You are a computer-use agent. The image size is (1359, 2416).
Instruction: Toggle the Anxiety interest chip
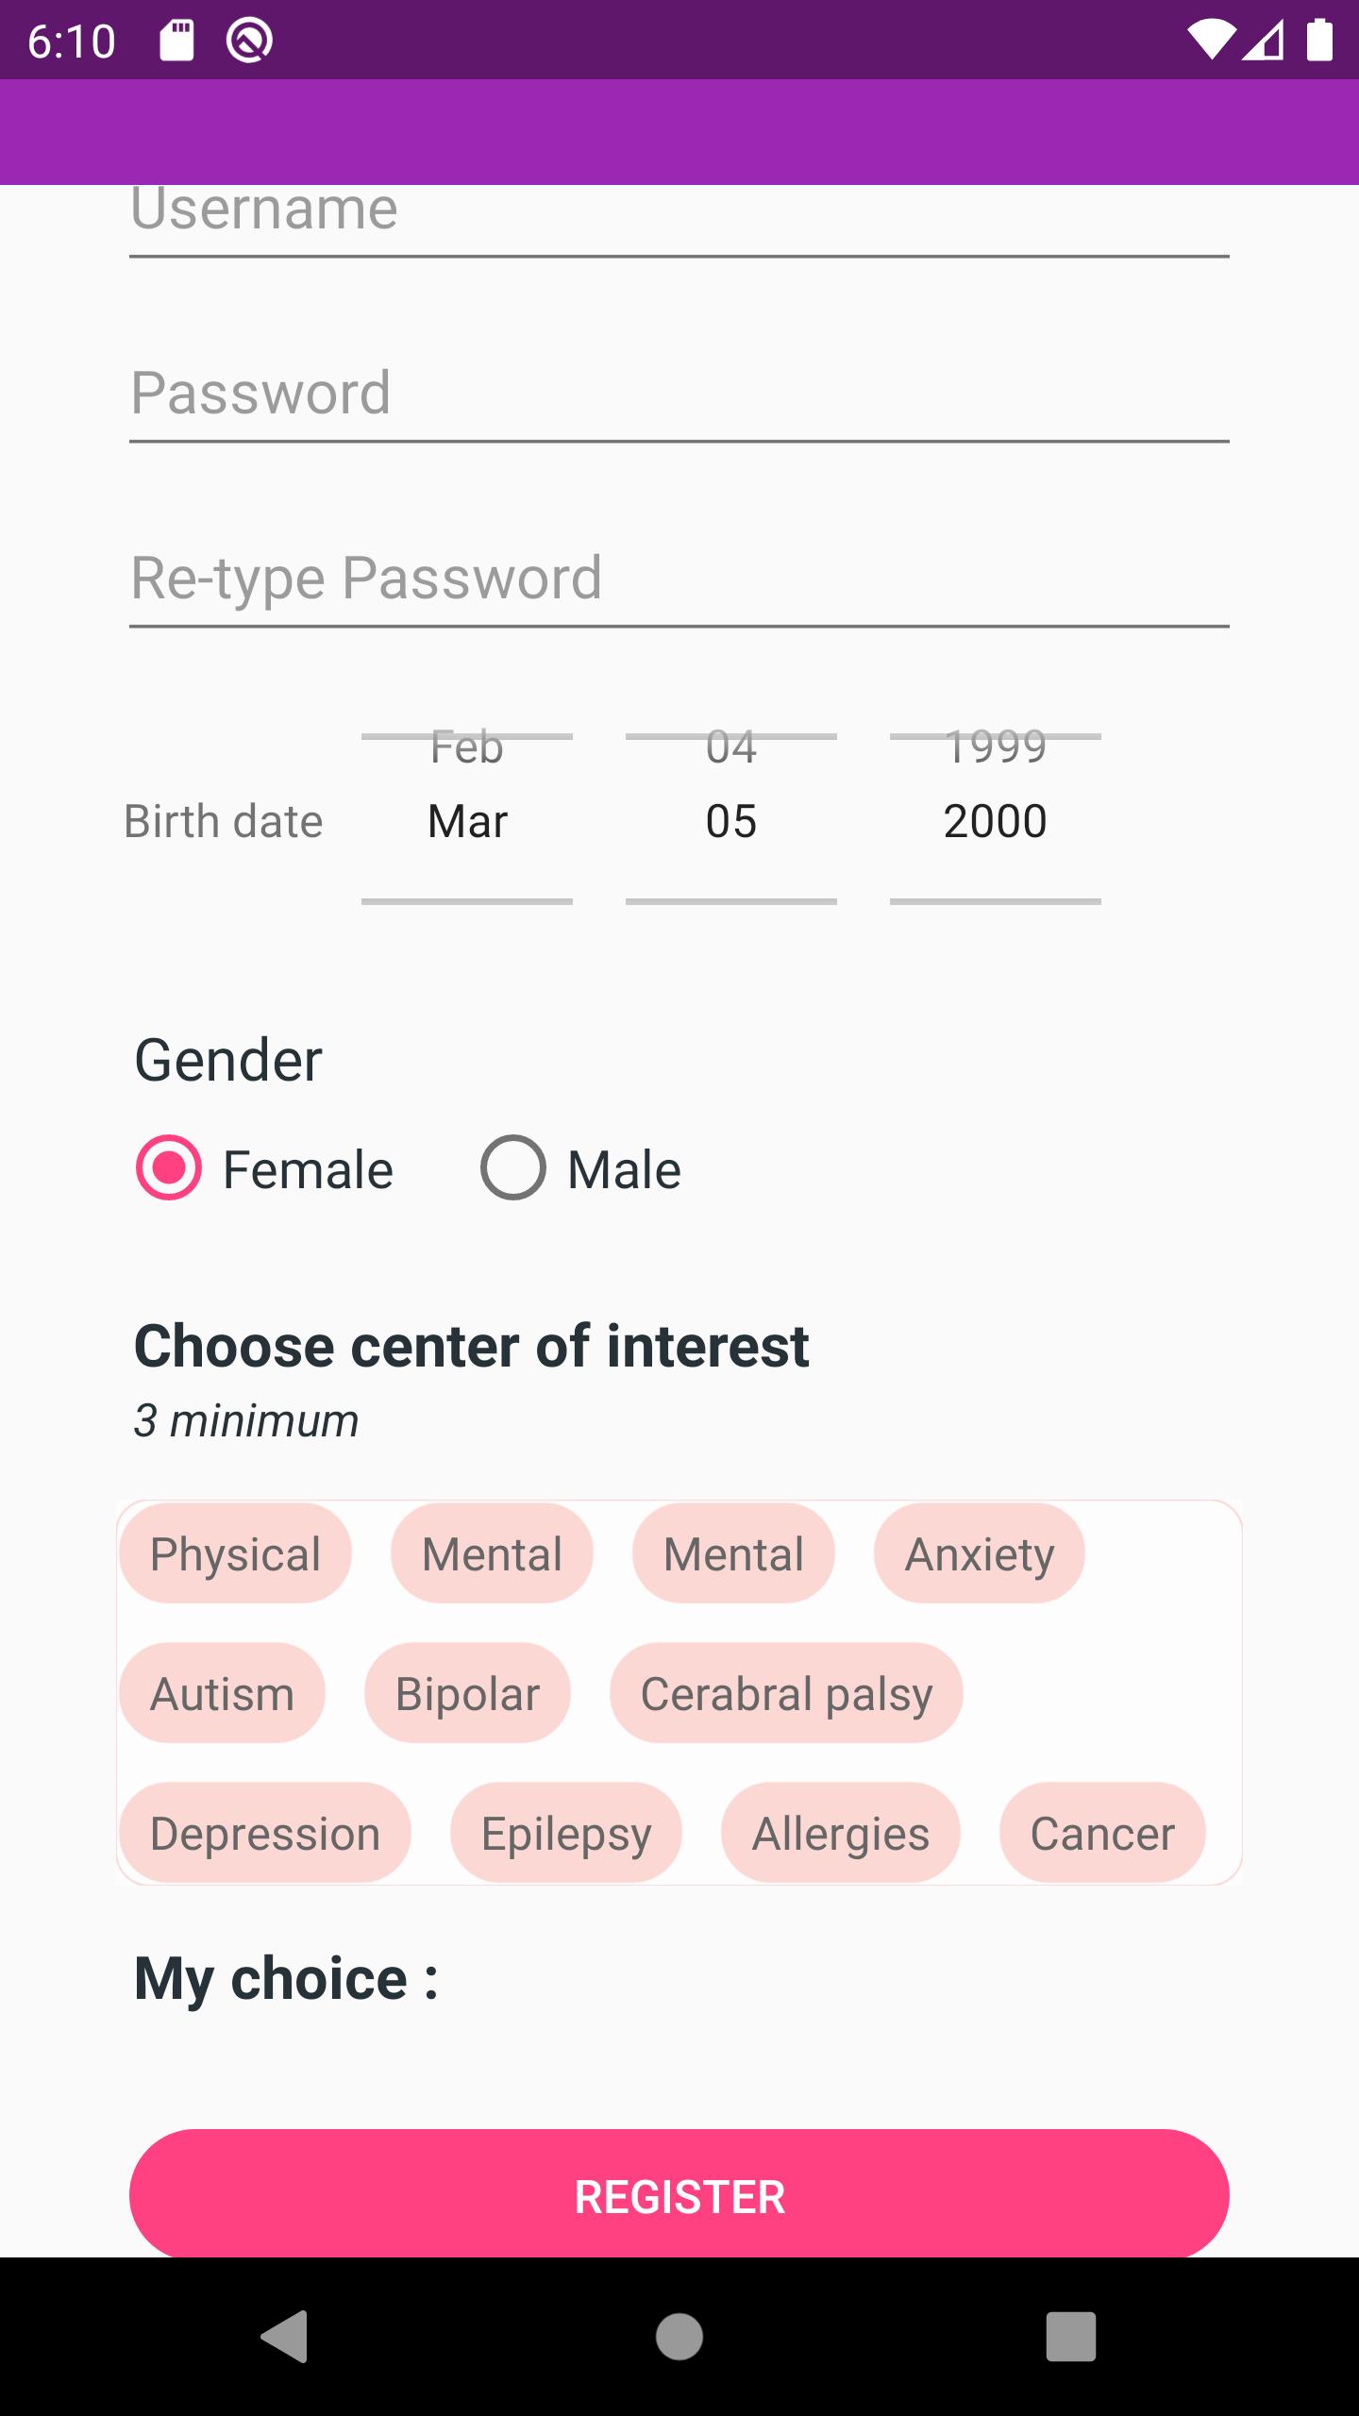pos(980,1553)
